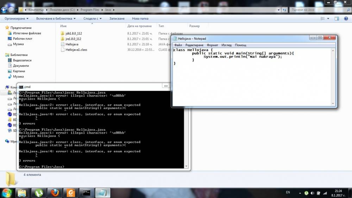Click the Explorer Forward navigation arrow
Screen dimensions: 352x198
pos(11,9)
